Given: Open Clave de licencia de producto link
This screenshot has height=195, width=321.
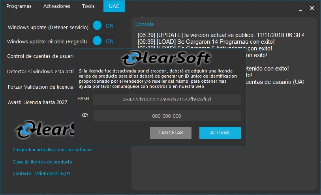Looking at the screenshot, I should [x=42, y=162].
